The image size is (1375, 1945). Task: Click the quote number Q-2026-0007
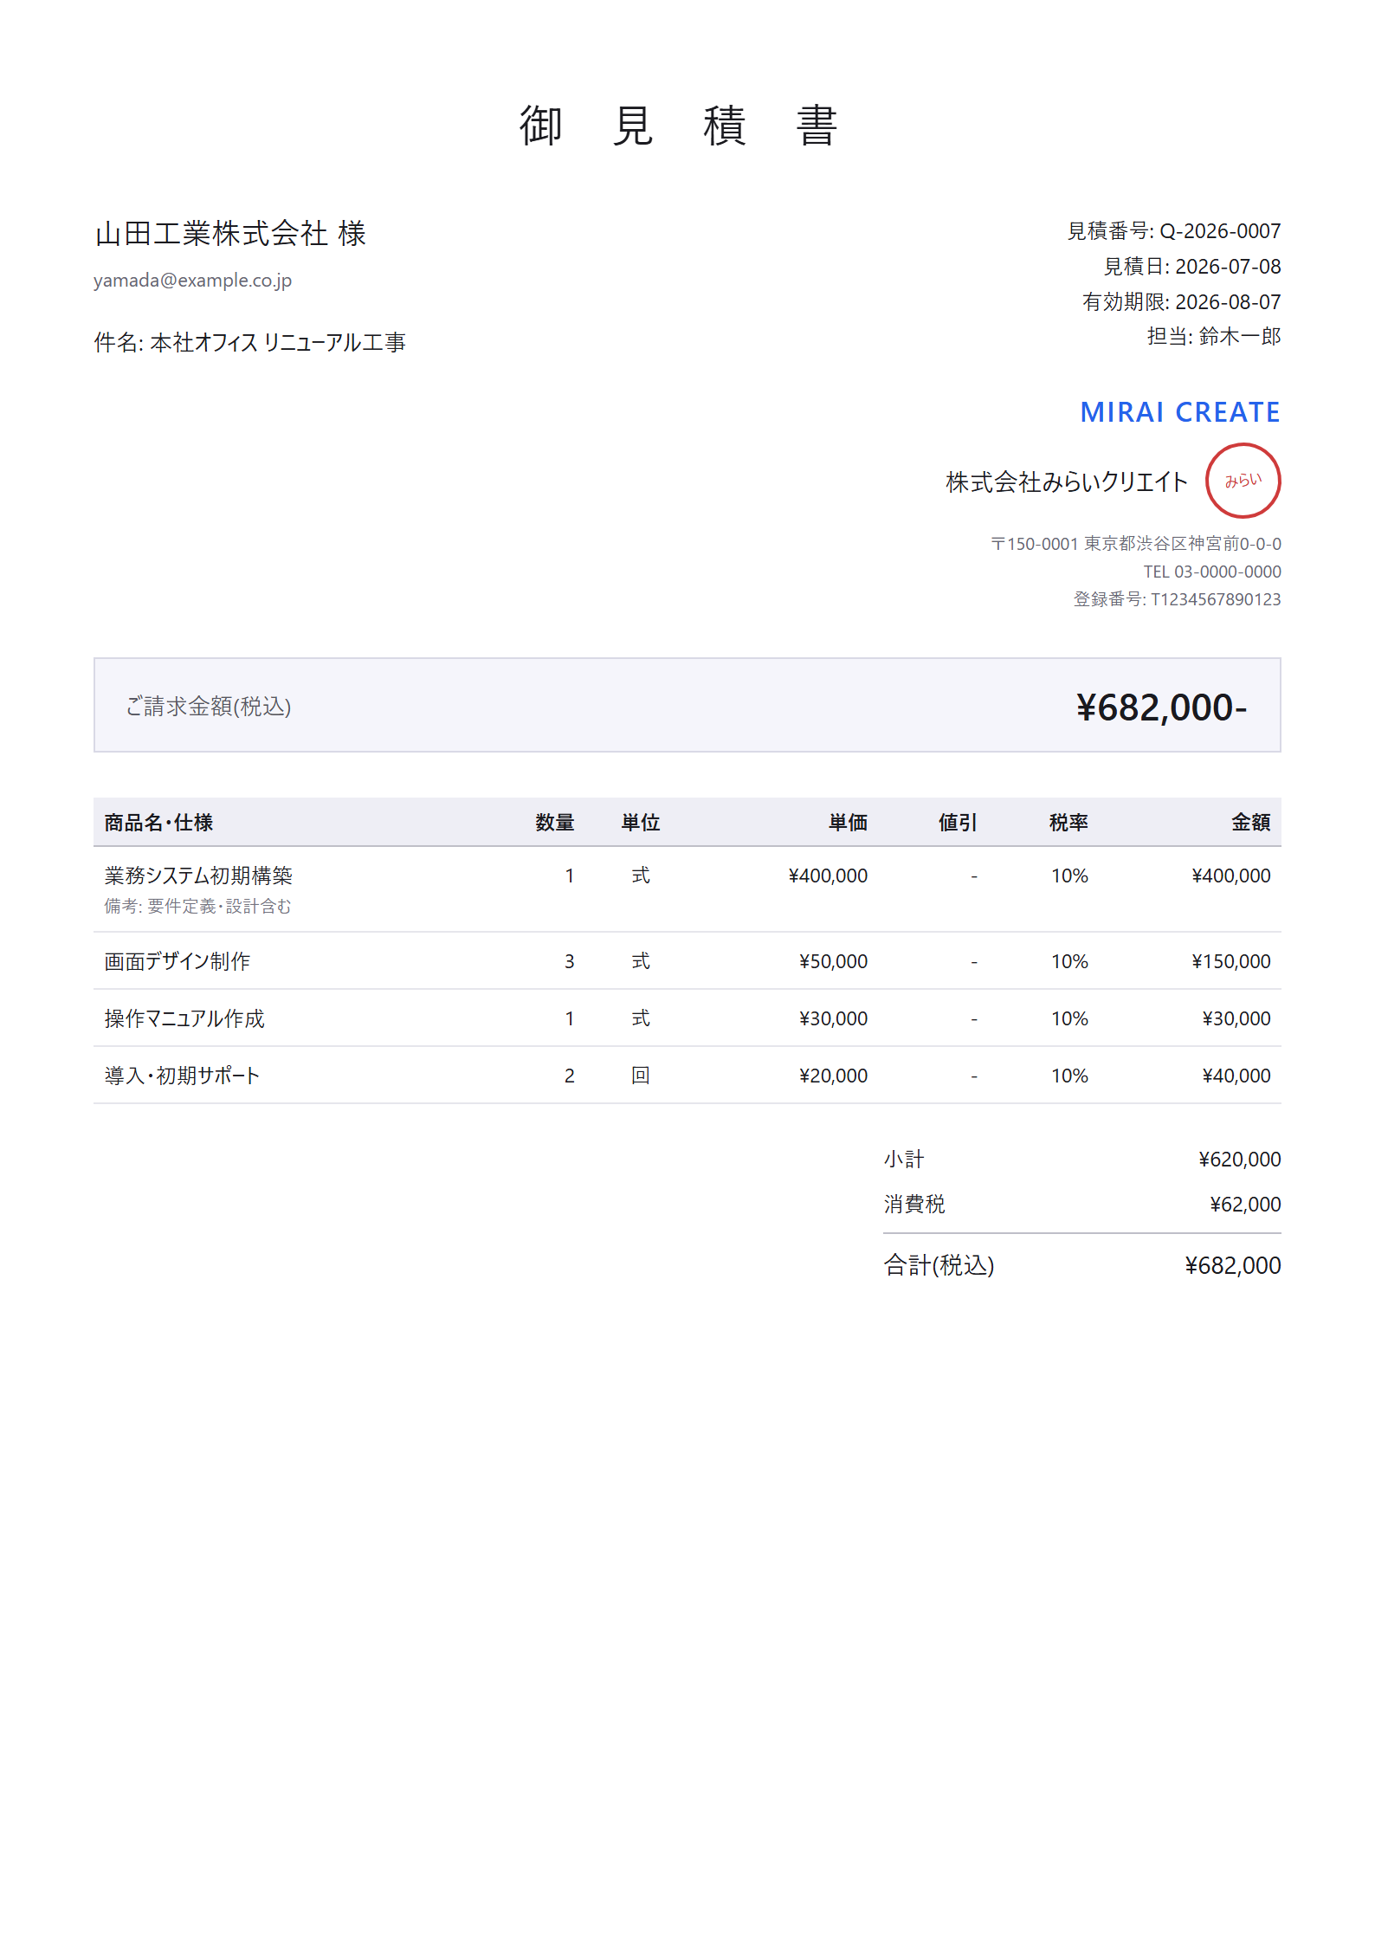[x=1220, y=231]
